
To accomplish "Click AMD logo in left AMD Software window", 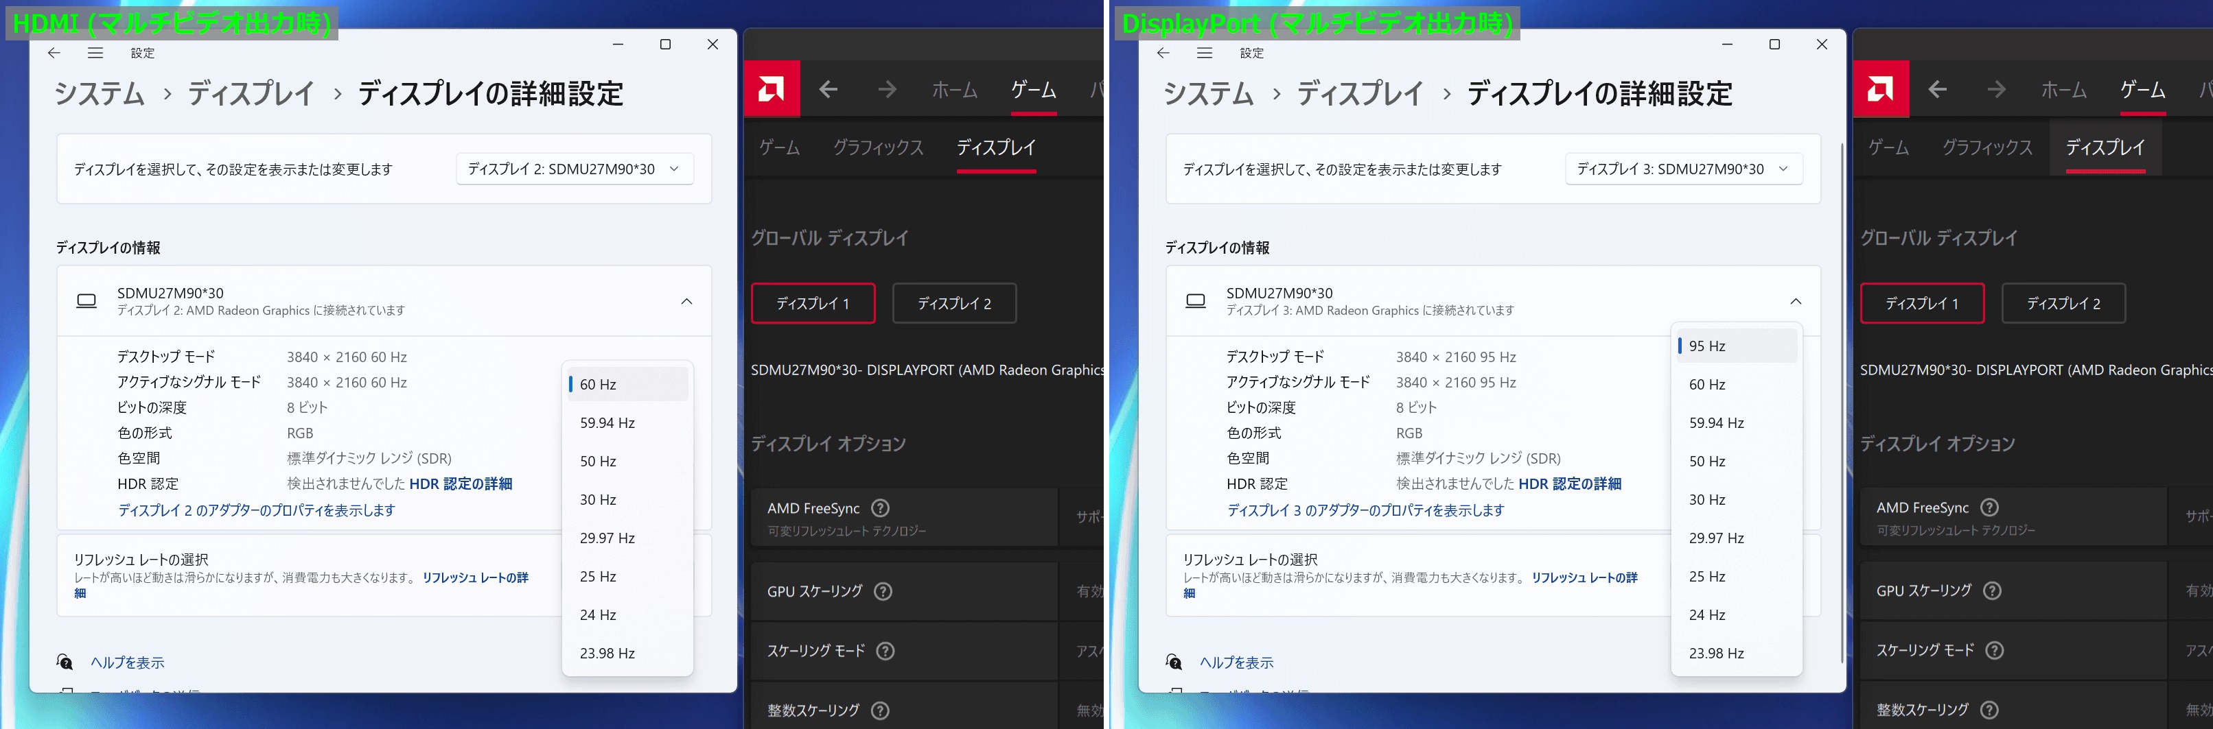I will click(x=772, y=88).
